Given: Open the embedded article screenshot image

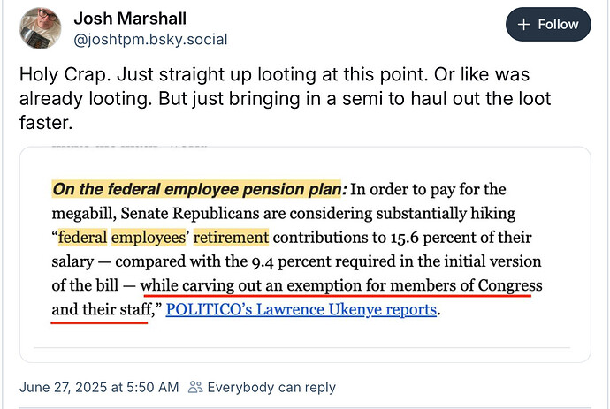Looking at the screenshot, I should (x=305, y=254).
